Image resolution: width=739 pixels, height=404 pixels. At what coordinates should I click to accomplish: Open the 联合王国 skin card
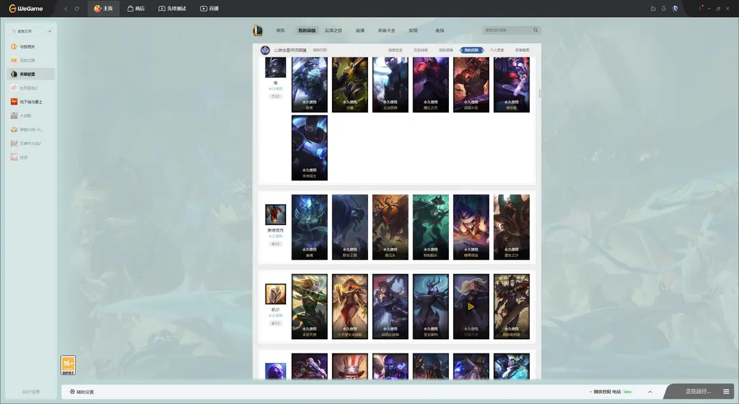350,227
